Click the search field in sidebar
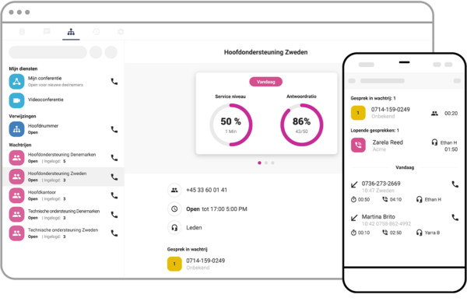Viewport: 467px width, 305px height. [x=48, y=52]
